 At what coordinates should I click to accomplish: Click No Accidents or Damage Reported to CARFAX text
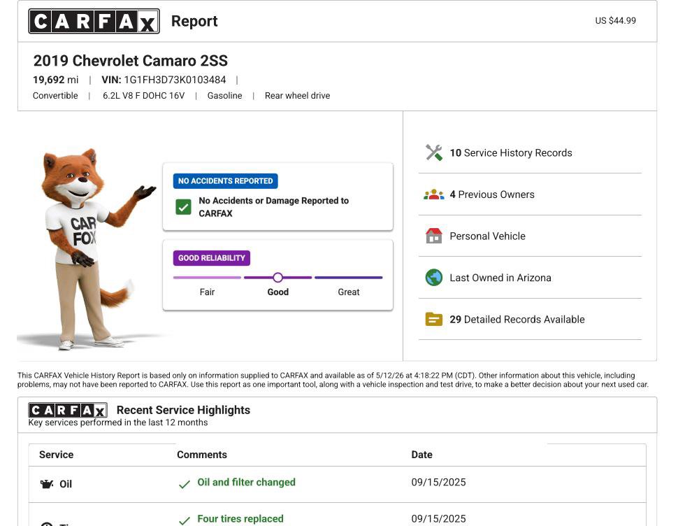[274, 207]
